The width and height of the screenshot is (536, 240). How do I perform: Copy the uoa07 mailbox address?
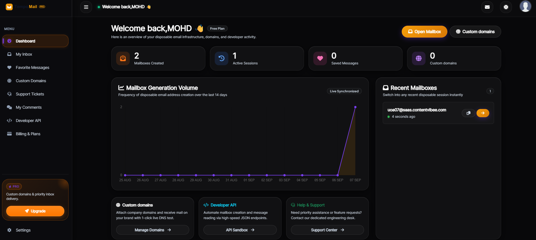click(x=469, y=113)
